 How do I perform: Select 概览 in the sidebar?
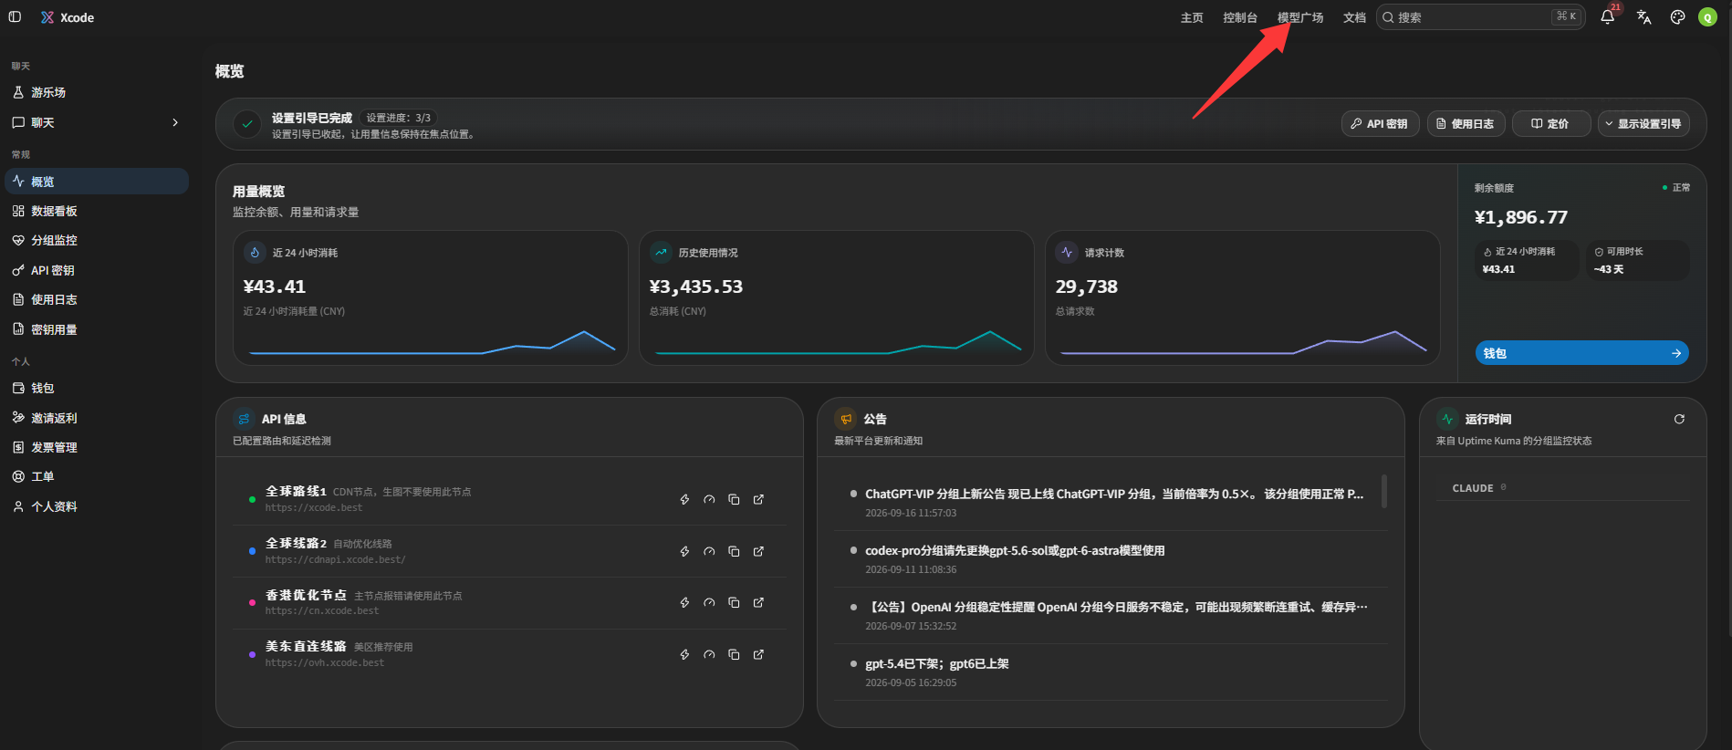pyautogui.click(x=97, y=182)
